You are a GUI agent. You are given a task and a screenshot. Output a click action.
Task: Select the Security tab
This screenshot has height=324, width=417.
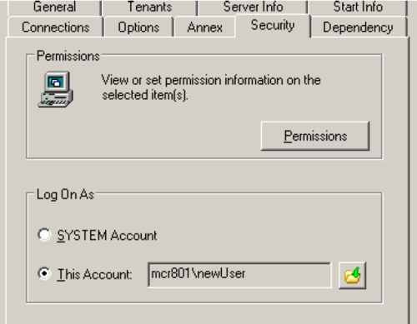tap(273, 26)
